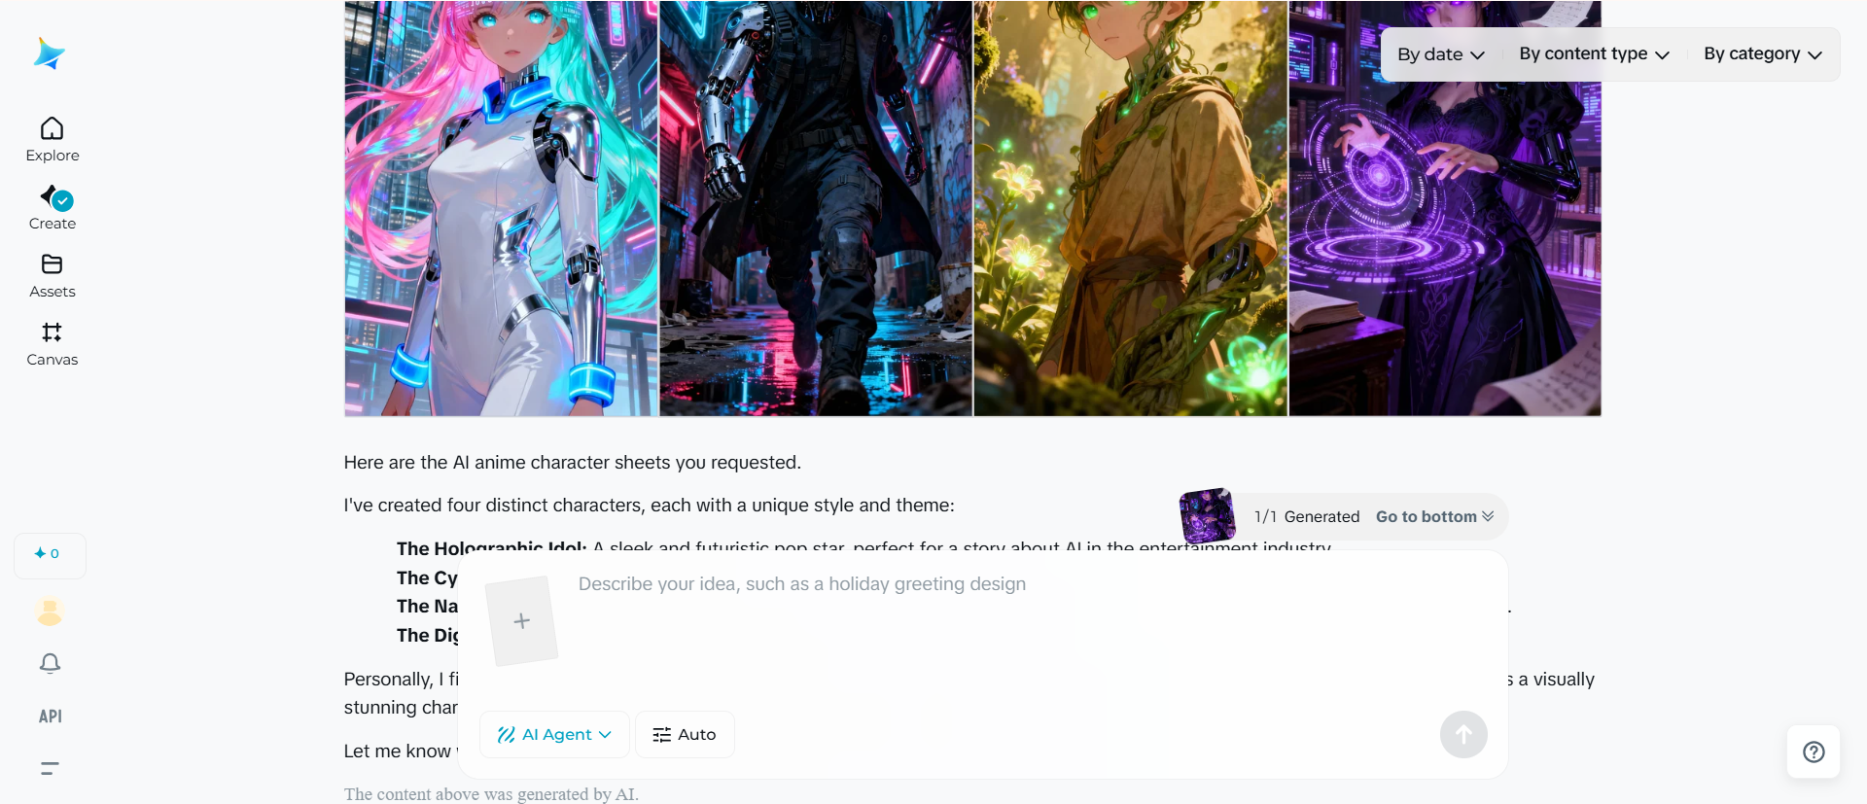Expand the By content type filter
Viewport: 1867px width, 804px height.
pyautogui.click(x=1594, y=54)
